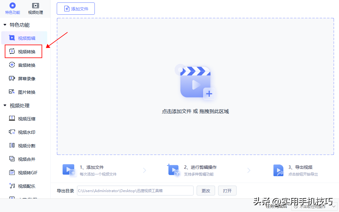
Task: Click the 视频合并 label
Action: point(27,159)
